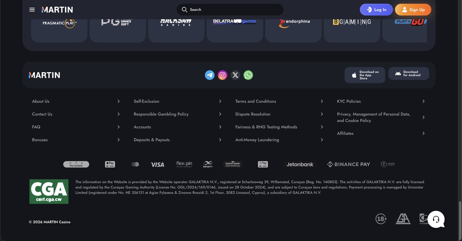Click the Crypto Currency payment logo
The width and height of the screenshot is (462, 241).
coord(388,164)
